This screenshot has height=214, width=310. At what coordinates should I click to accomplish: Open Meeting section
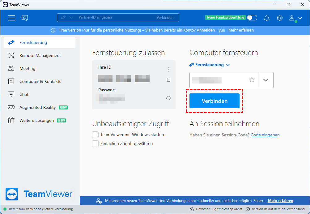pyautogui.click(x=40, y=68)
